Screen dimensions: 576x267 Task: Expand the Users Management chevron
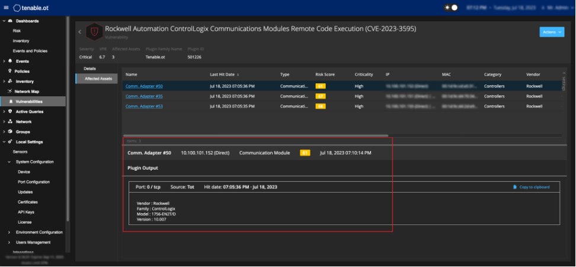coord(9,242)
